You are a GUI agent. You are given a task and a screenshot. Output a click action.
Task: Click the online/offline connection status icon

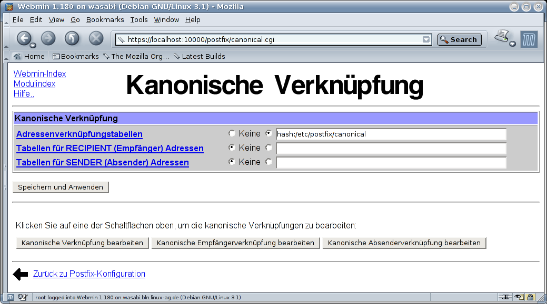coord(505,297)
